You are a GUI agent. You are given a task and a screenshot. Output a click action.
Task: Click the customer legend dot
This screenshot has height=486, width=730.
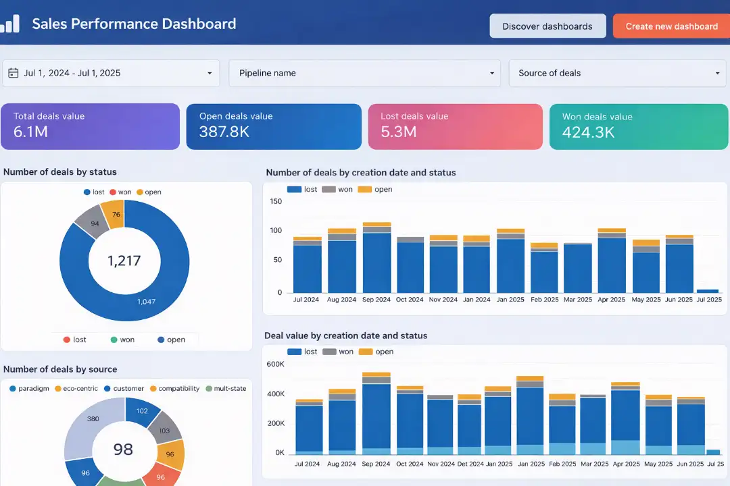tap(107, 388)
